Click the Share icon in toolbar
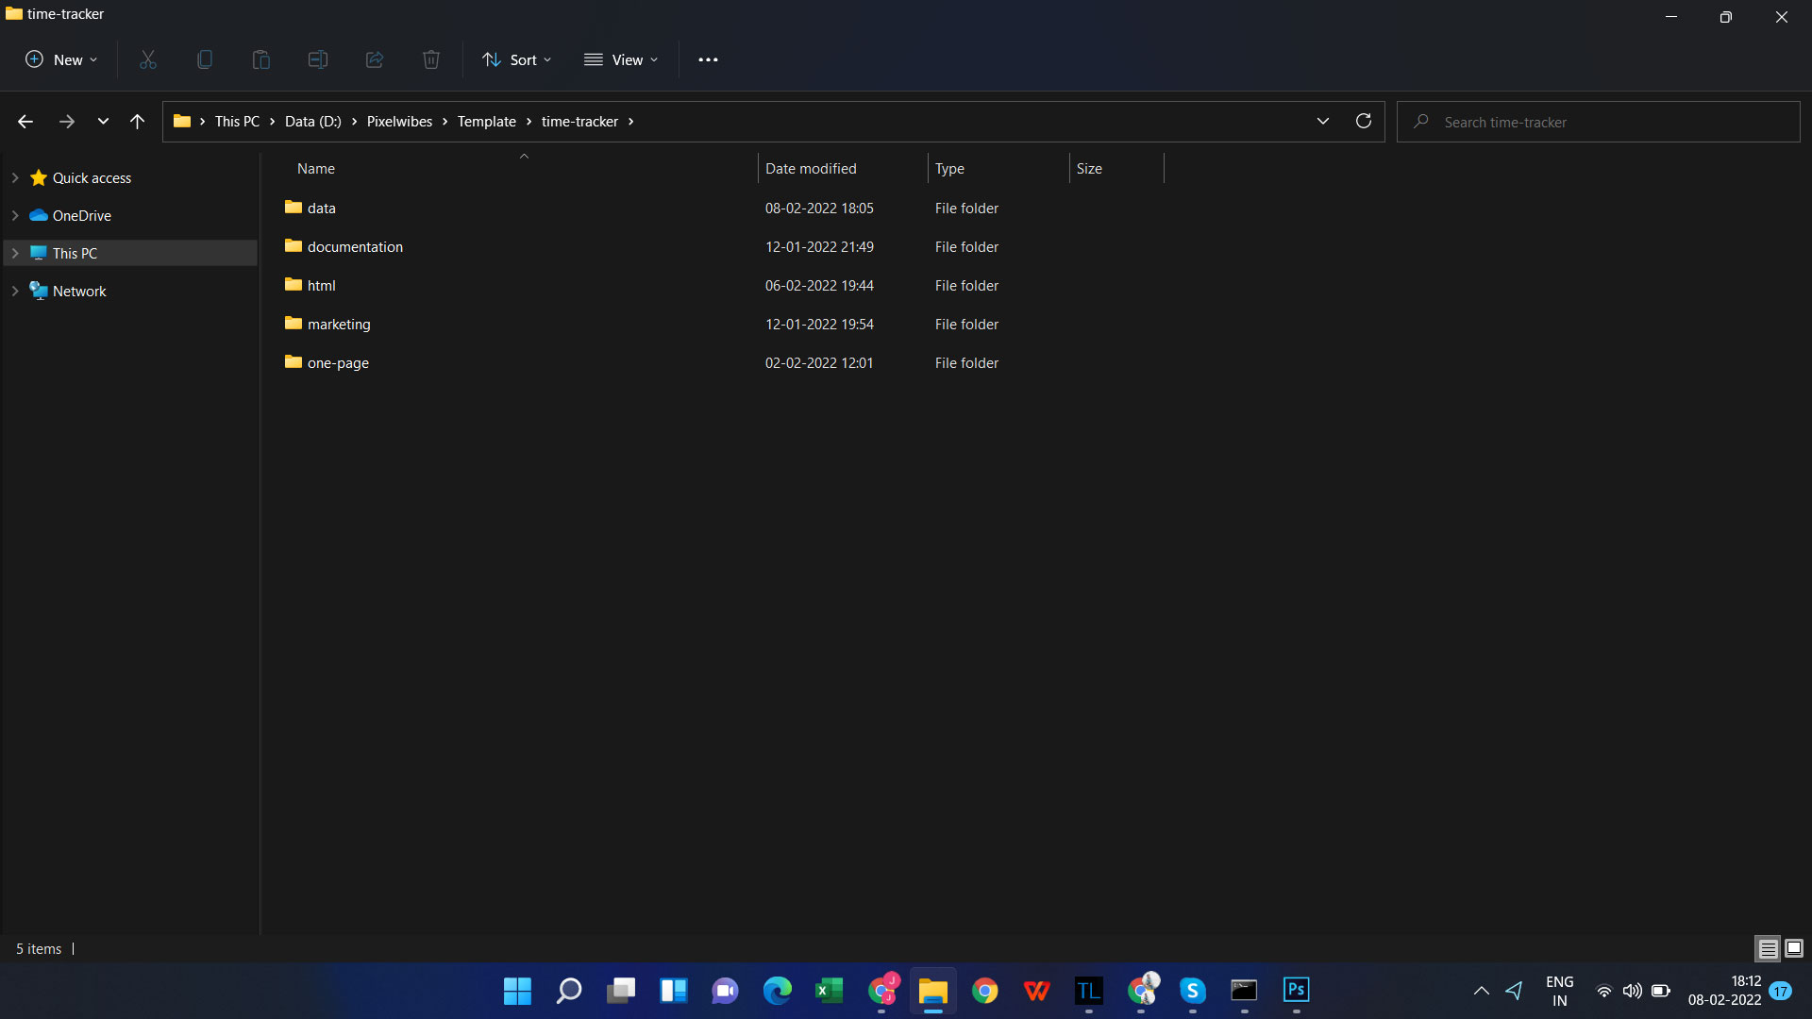 (375, 59)
